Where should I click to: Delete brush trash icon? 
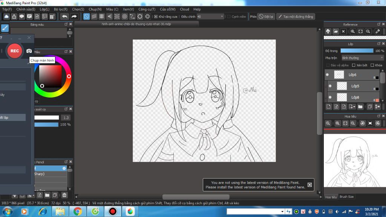[x=64, y=195]
